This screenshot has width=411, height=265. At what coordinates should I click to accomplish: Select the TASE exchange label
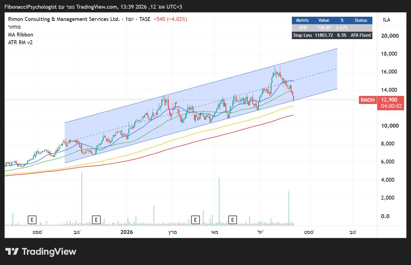145,19
